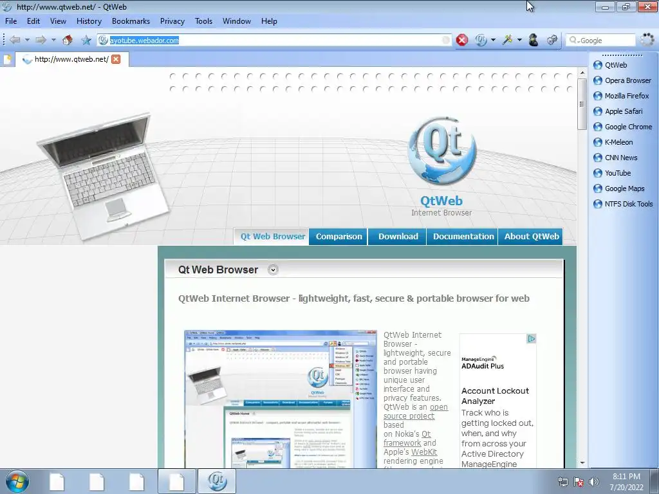Collapse the Qt Web Browser section arrow
This screenshot has width=659, height=494.
pyautogui.click(x=273, y=270)
